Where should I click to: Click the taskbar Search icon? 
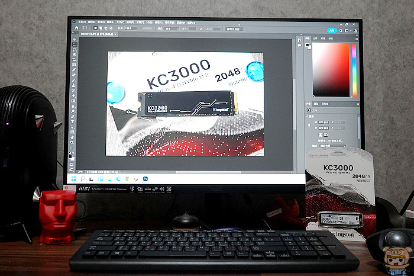[83, 179]
